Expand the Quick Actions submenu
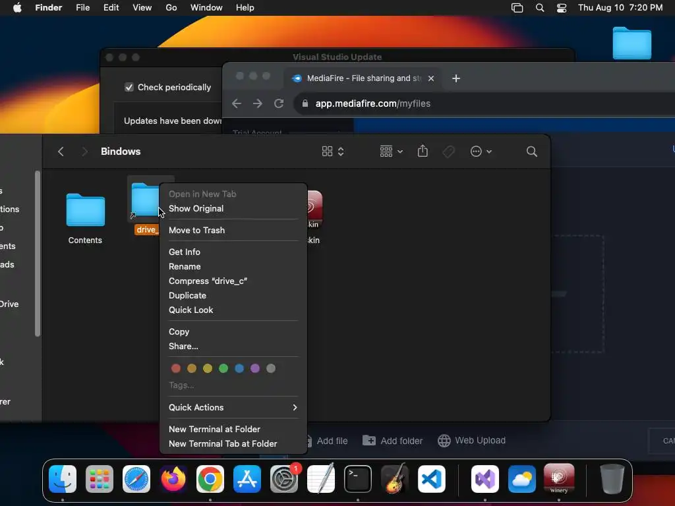 (233, 407)
